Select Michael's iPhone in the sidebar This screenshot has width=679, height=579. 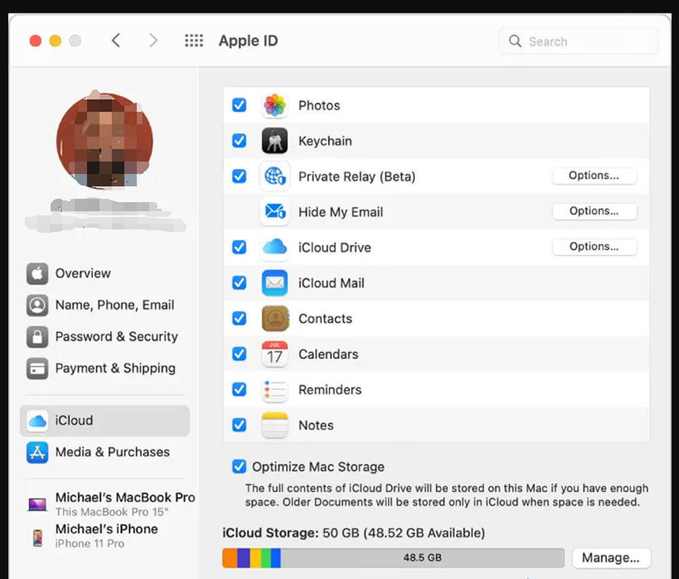coord(105,529)
